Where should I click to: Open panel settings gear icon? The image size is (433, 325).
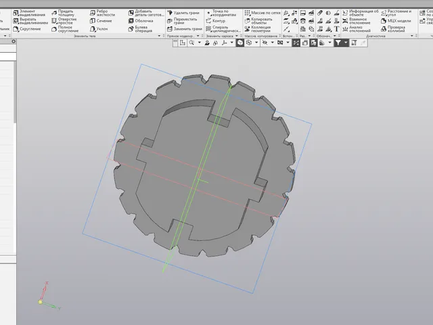coord(14,41)
